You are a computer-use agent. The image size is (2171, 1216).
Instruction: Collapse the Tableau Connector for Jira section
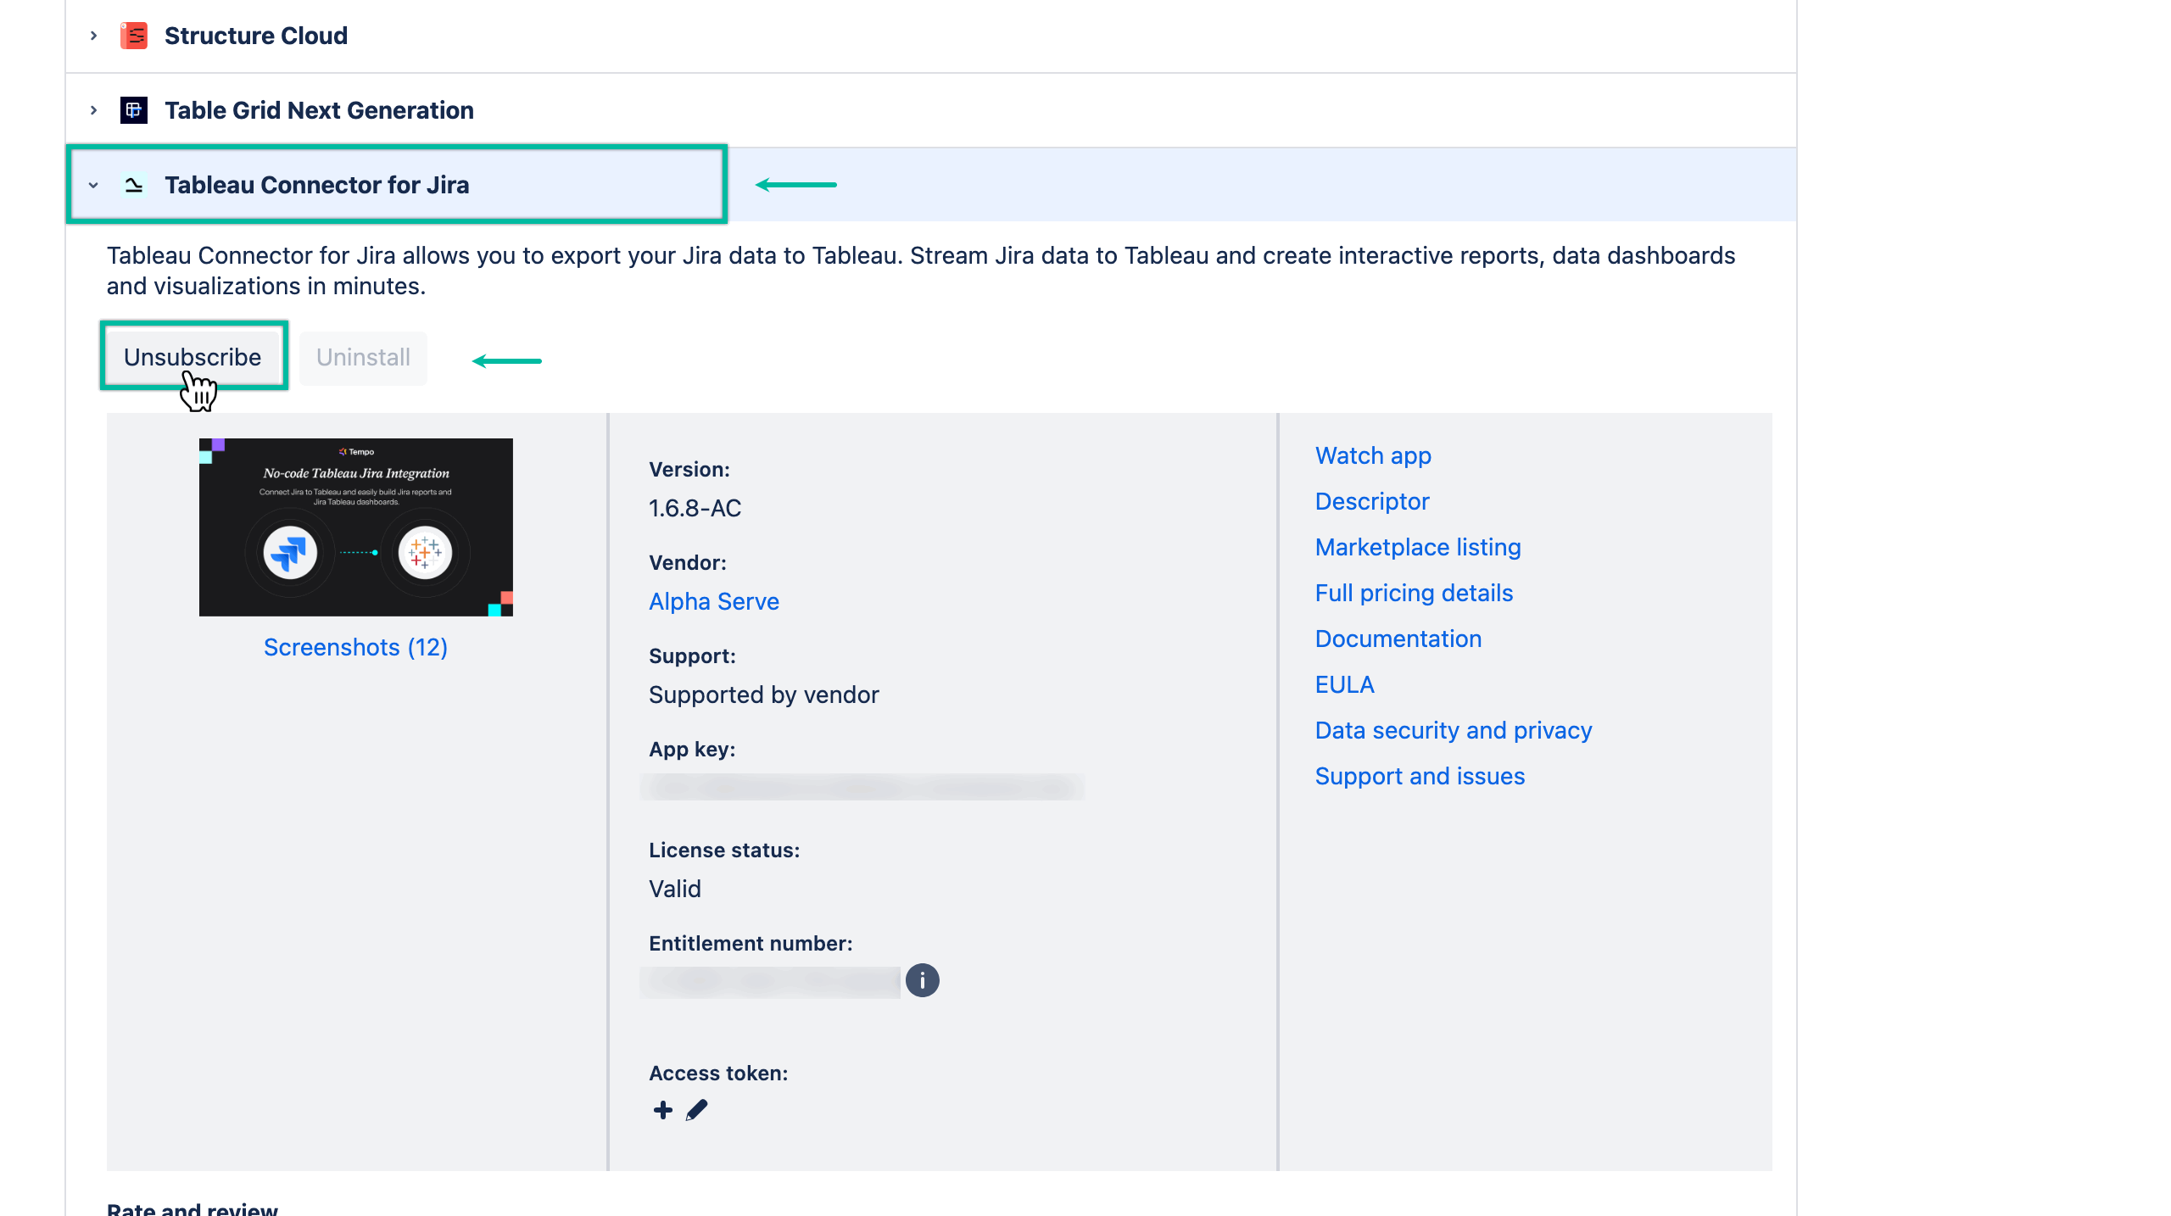coord(93,186)
